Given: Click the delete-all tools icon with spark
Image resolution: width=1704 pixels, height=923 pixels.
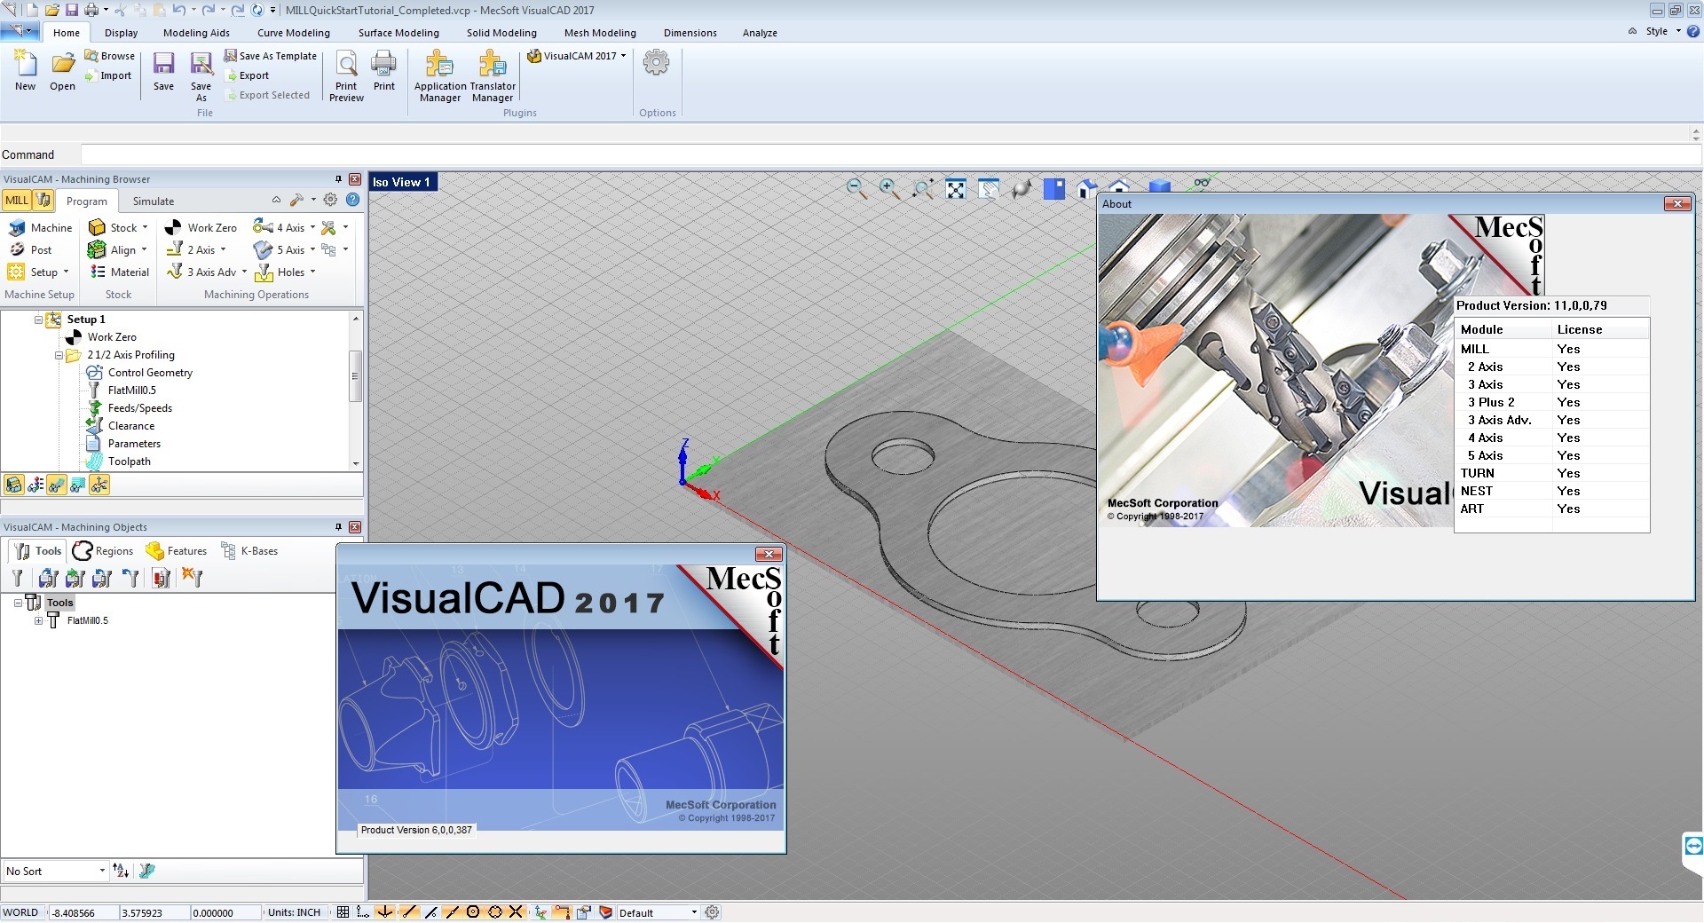Looking at the screenshot, I should tap(192, 578).
